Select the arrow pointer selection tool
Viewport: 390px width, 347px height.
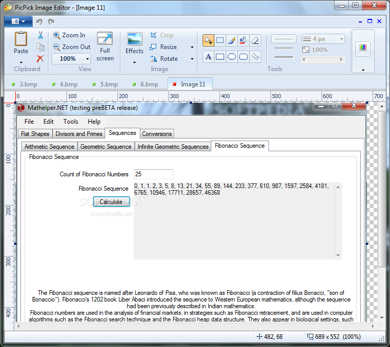pos(208,40)
